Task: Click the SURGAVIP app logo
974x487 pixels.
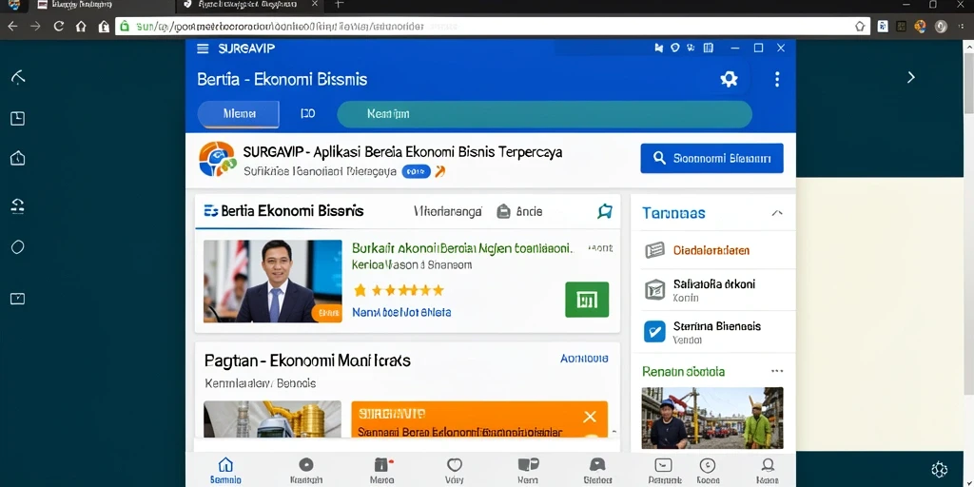Action: 218,159
